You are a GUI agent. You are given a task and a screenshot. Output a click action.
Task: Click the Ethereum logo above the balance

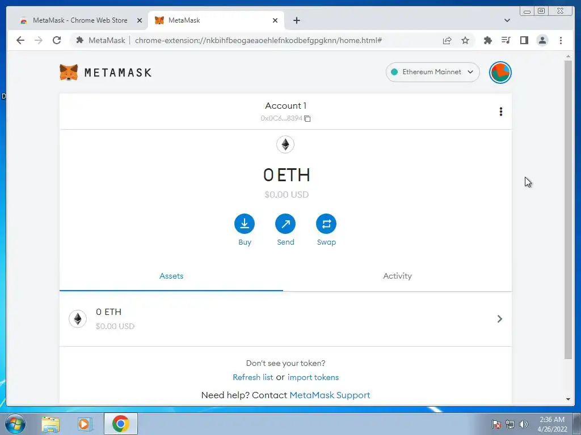click(285, 144)
